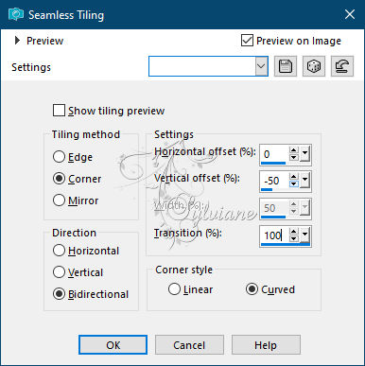
Task: Enable Show tiling preview checkbox
Action: click(59, 111)
